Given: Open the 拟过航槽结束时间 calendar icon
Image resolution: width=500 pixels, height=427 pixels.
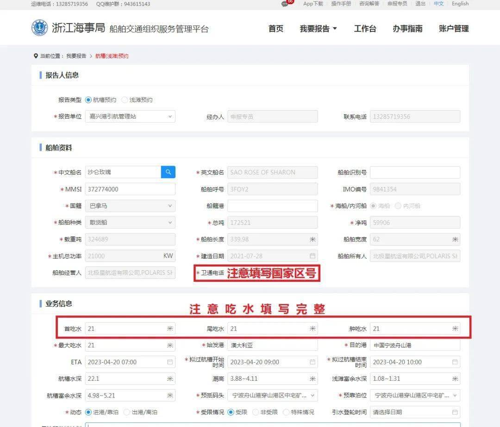Looking at the screenshot, I should point(456,362).
